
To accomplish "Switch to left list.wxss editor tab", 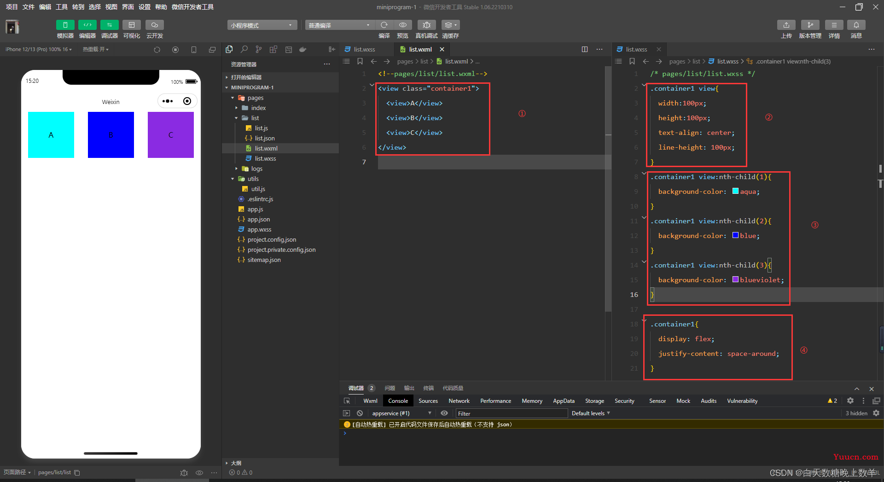I will click(x=364, y=49).
